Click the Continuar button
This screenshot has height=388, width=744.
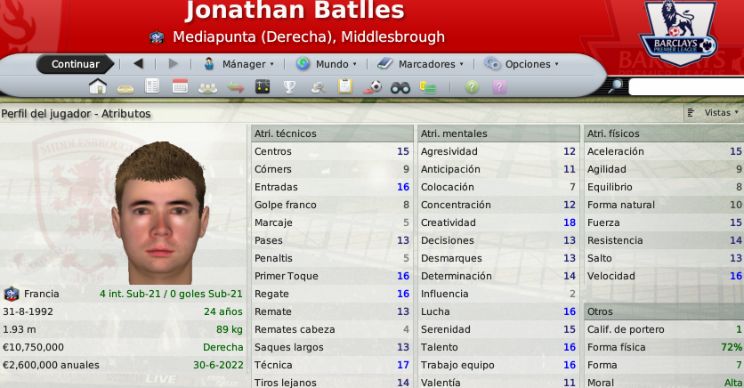(x=76, y=64)
